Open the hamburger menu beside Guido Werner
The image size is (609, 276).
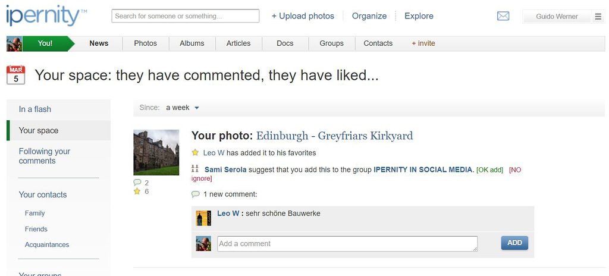coord(598,16)
